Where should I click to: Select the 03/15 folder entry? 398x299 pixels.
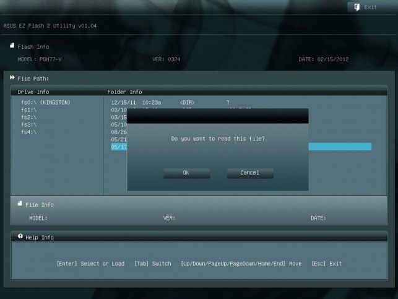119,117
